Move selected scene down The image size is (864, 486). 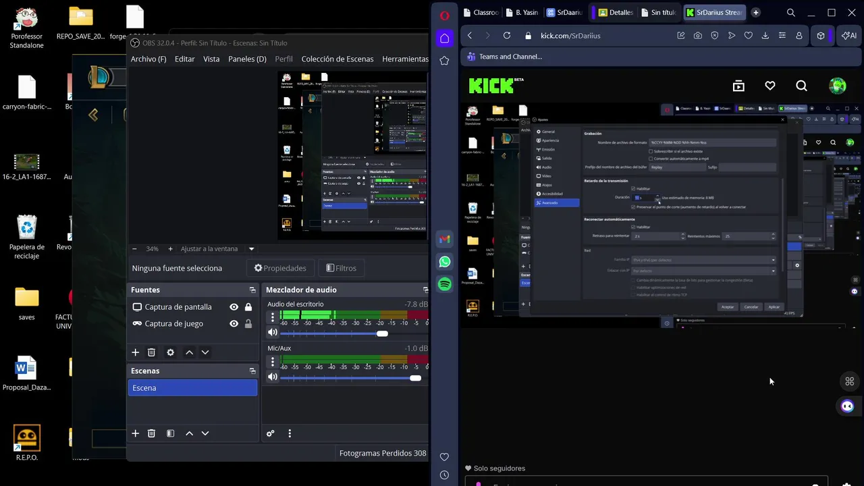click(x=205, y=433)
